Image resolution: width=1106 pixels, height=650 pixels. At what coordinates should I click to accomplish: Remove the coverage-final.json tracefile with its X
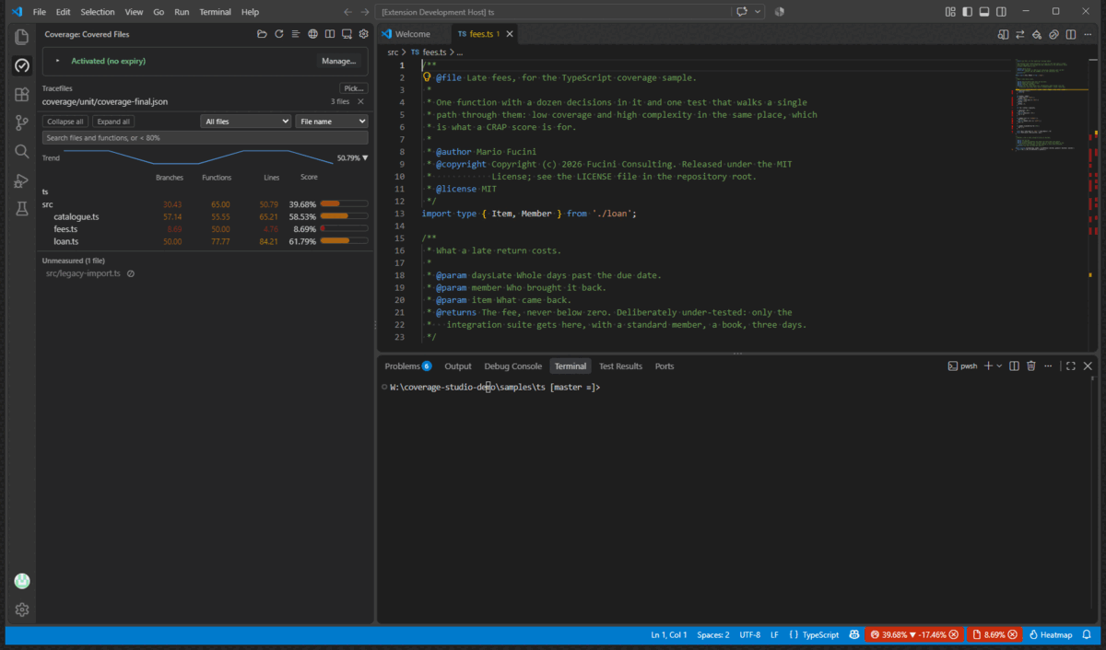361,101
